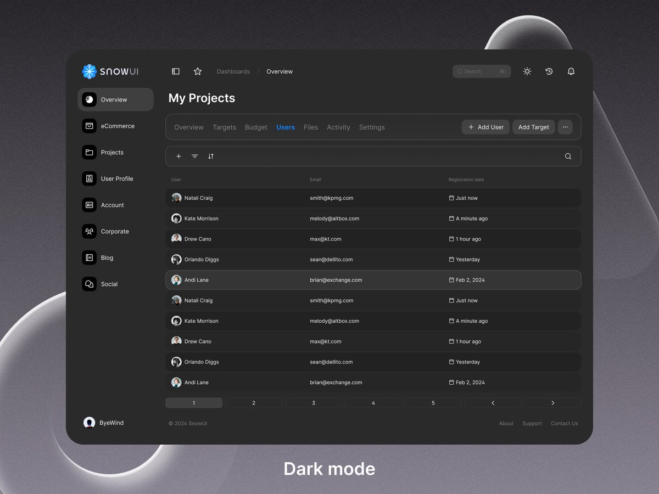Open the Social sidebar icon
Screen dimensions: 659x494
(x=89, y=284)
